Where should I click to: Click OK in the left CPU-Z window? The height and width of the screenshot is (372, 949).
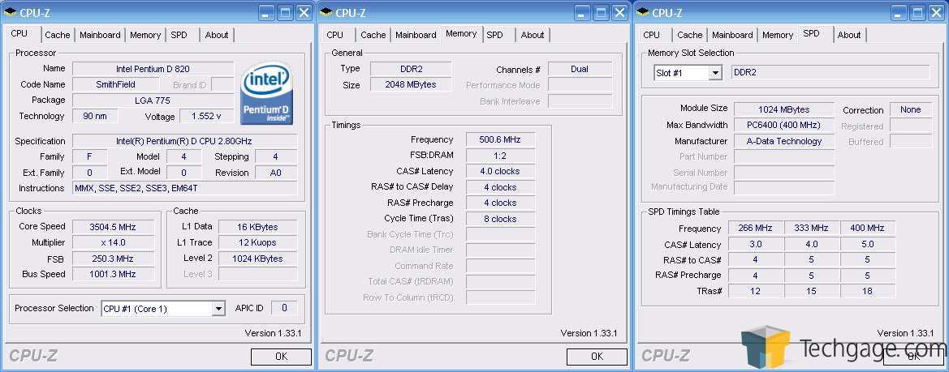(281, 357)
